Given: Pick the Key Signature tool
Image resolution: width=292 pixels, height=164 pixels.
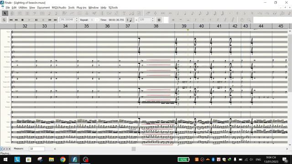Looking at the screenshot, I should click(20, 13).
